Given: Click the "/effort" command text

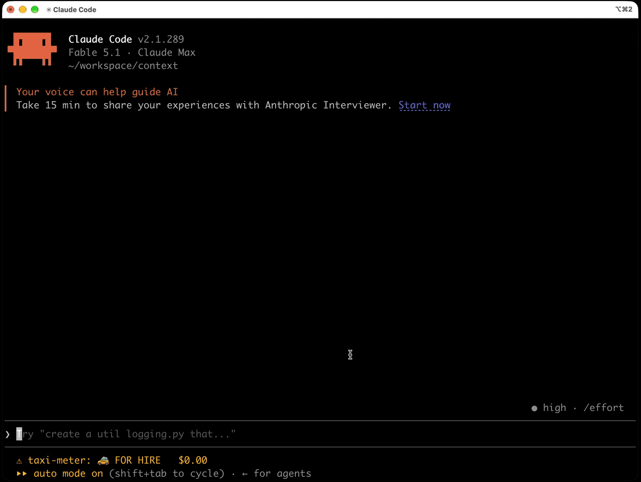Looking at the screenshot, I should 604,408.
